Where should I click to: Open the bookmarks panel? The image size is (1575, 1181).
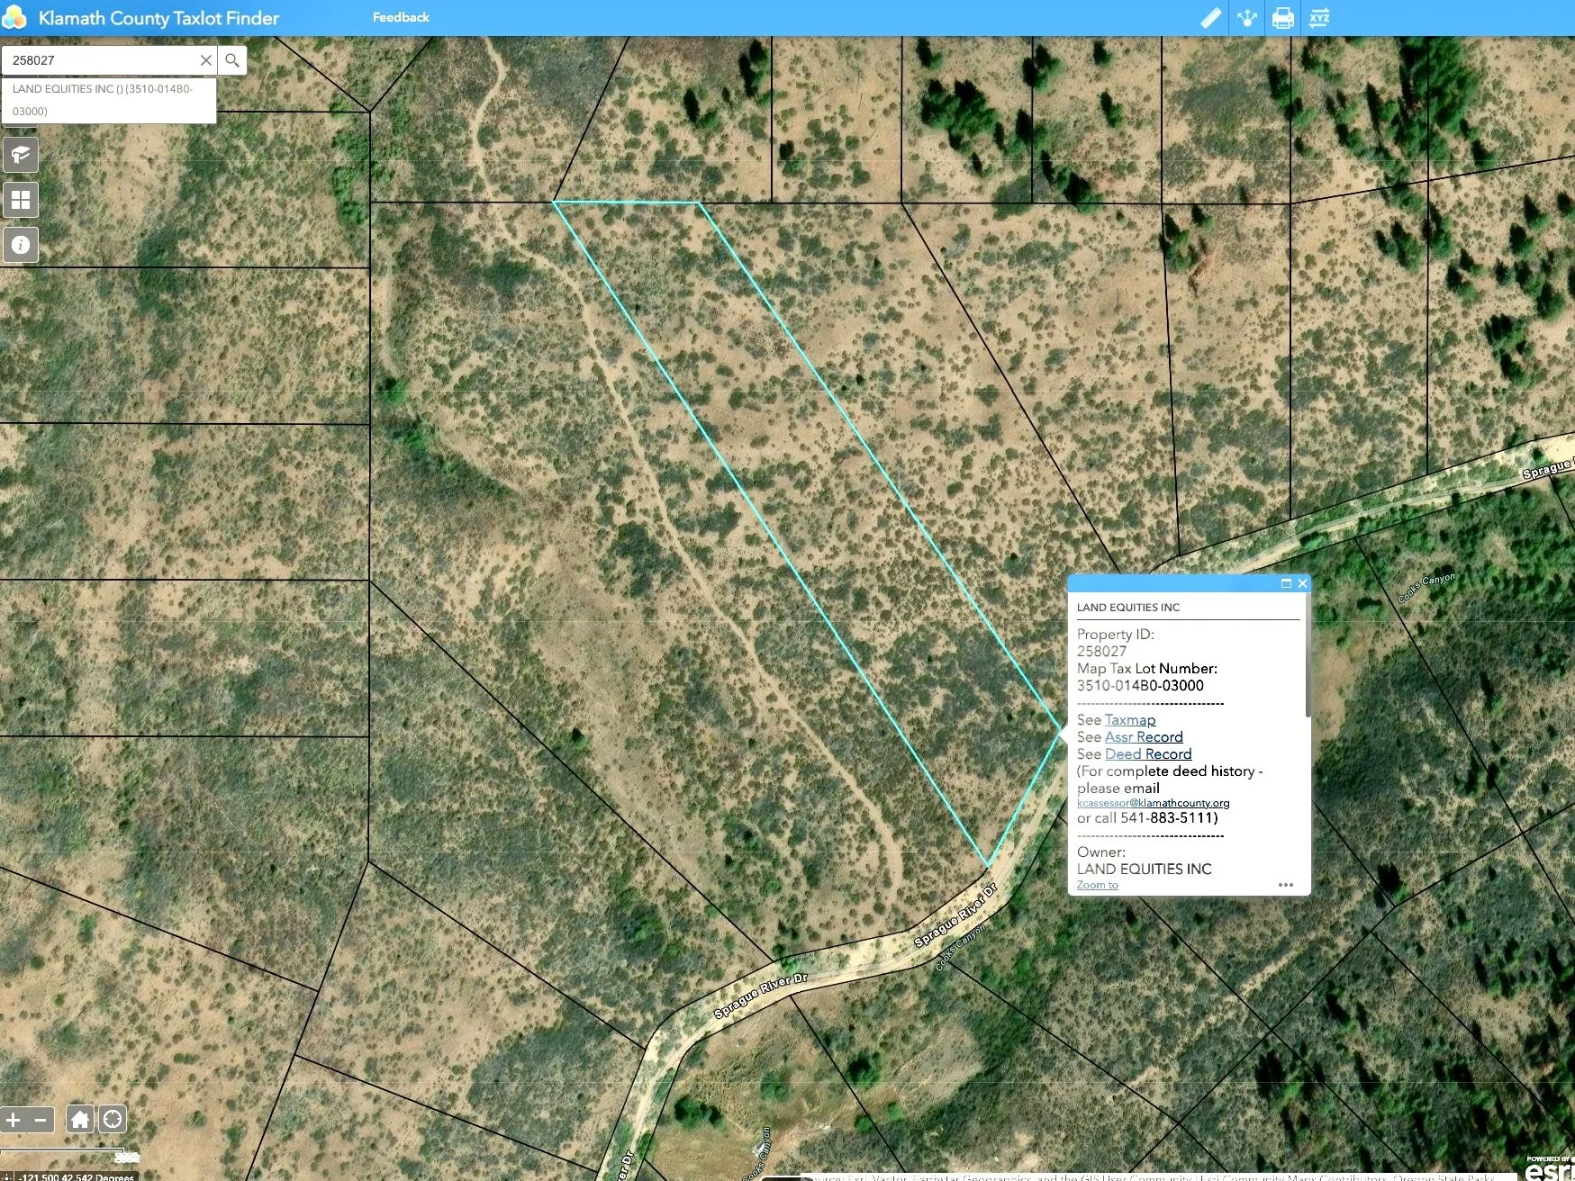coord(21,154)
